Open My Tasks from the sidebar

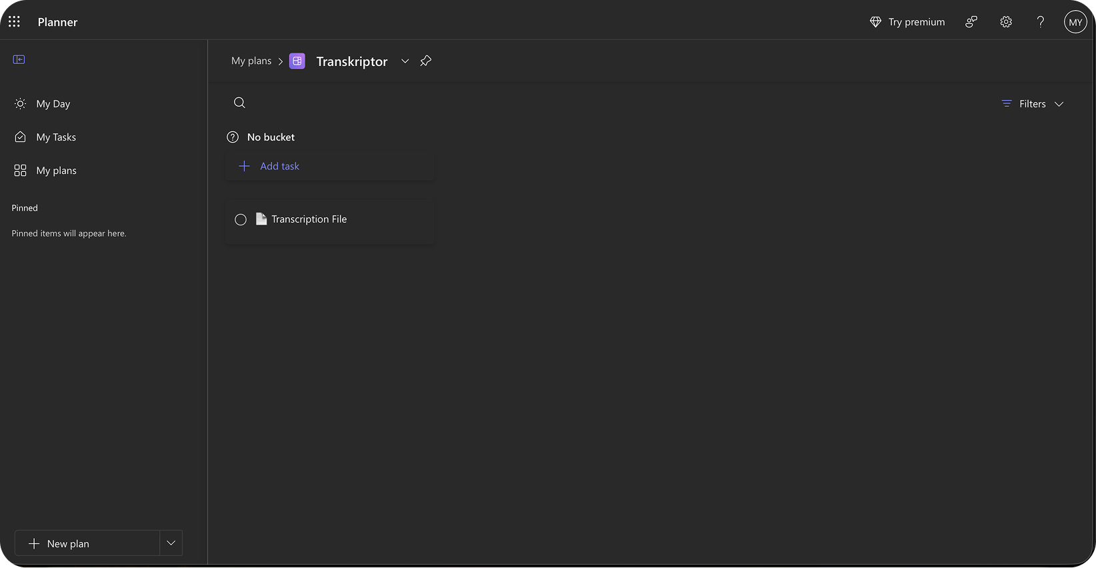(55, 137)
